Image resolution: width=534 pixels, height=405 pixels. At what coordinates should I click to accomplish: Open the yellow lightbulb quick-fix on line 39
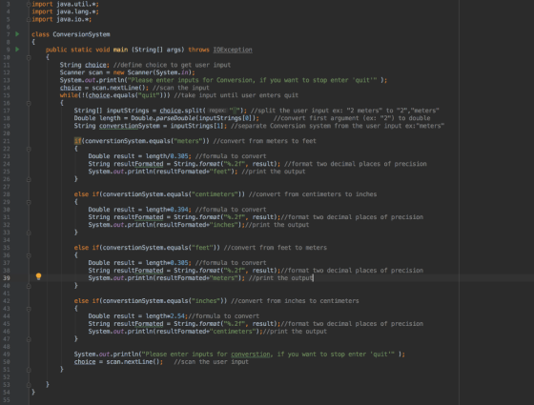[38, 276]
